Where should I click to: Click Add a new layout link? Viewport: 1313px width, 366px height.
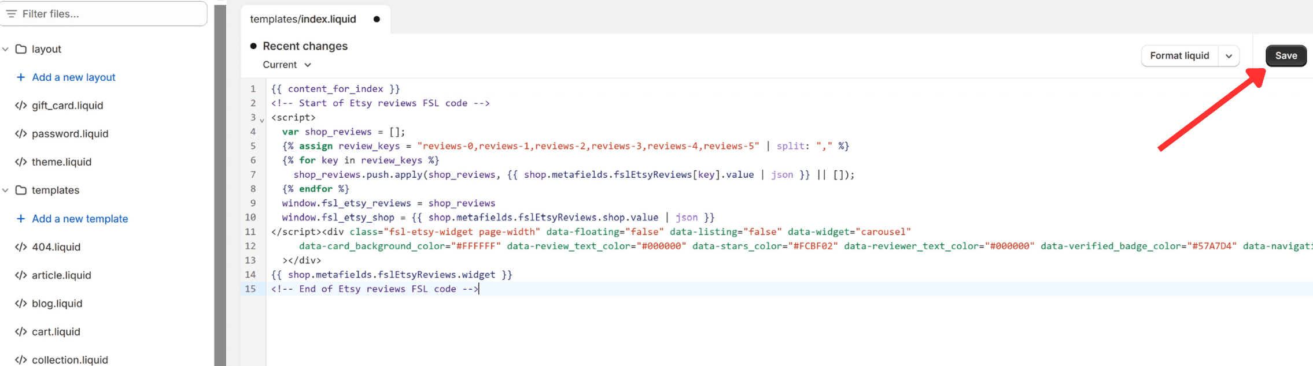[x=73, y=77]
